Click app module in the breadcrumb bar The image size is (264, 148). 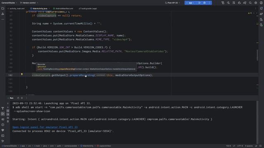[22, 146]
